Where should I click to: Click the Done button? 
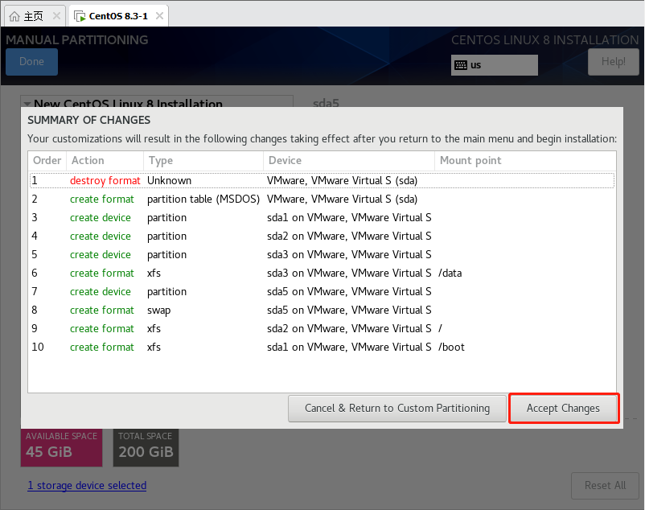31,62
